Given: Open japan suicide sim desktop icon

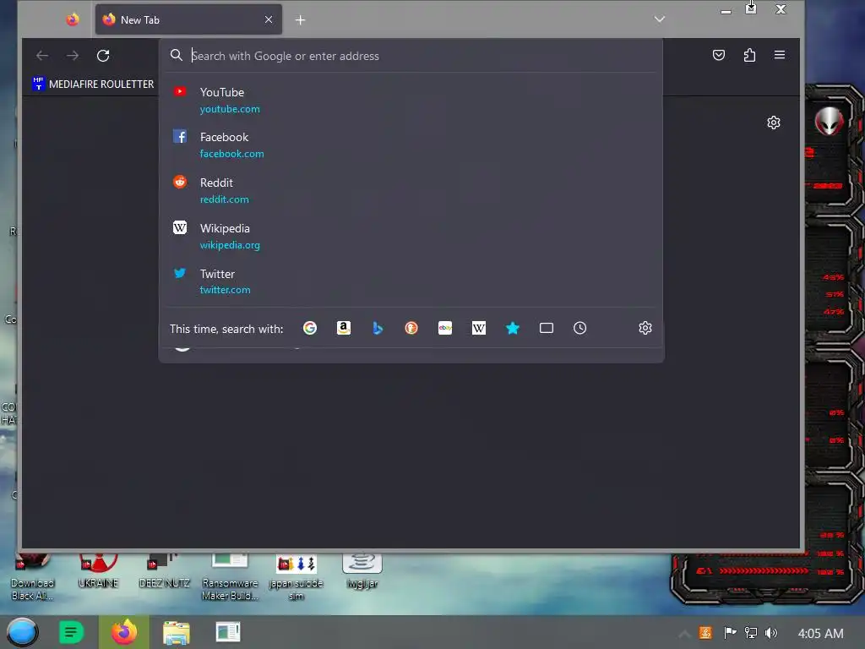Looking at the screenshot, I should (296, 578).
